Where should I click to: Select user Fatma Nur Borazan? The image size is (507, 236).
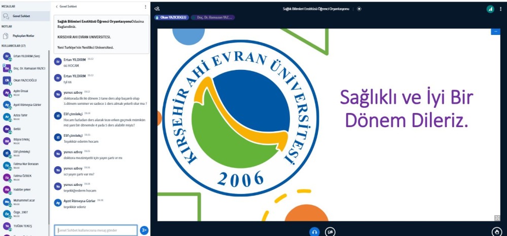[x=25, y=165]
